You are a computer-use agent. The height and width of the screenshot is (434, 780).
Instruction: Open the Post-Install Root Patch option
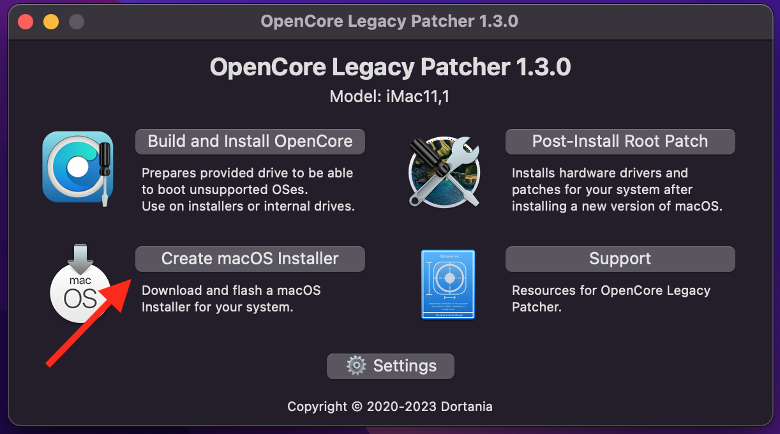pyautogui.click(x=620, y=141)
